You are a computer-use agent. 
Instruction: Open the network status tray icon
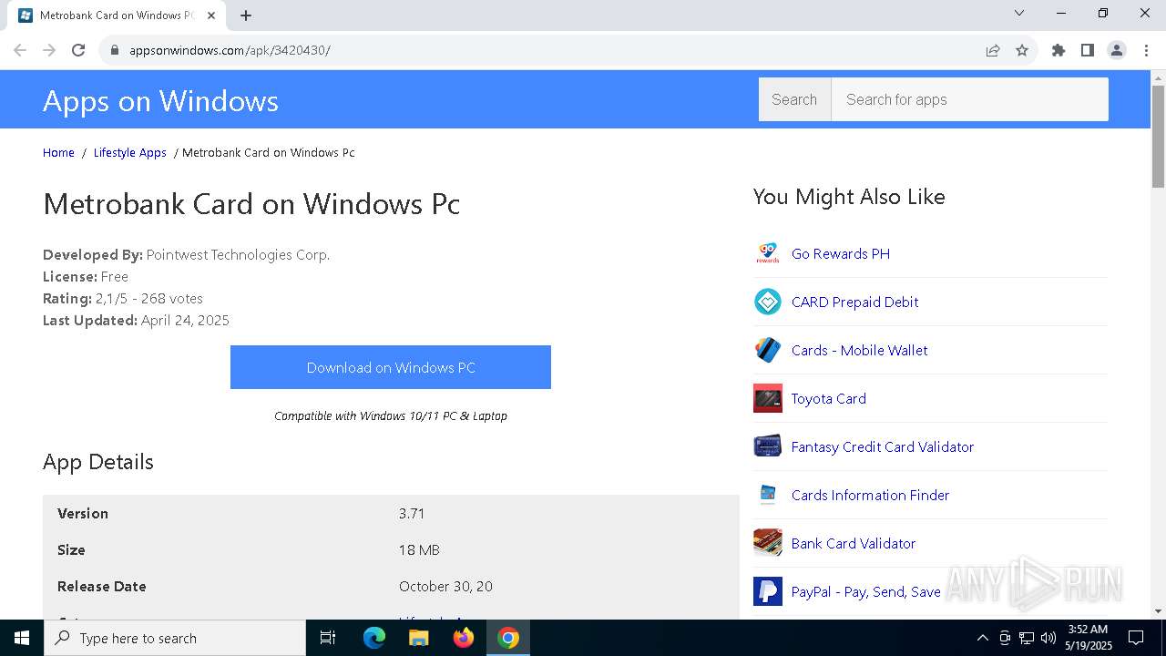click(1027, 638)
